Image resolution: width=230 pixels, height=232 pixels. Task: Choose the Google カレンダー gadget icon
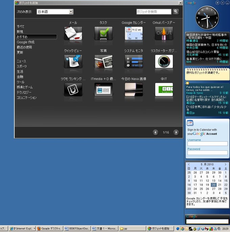134,33
